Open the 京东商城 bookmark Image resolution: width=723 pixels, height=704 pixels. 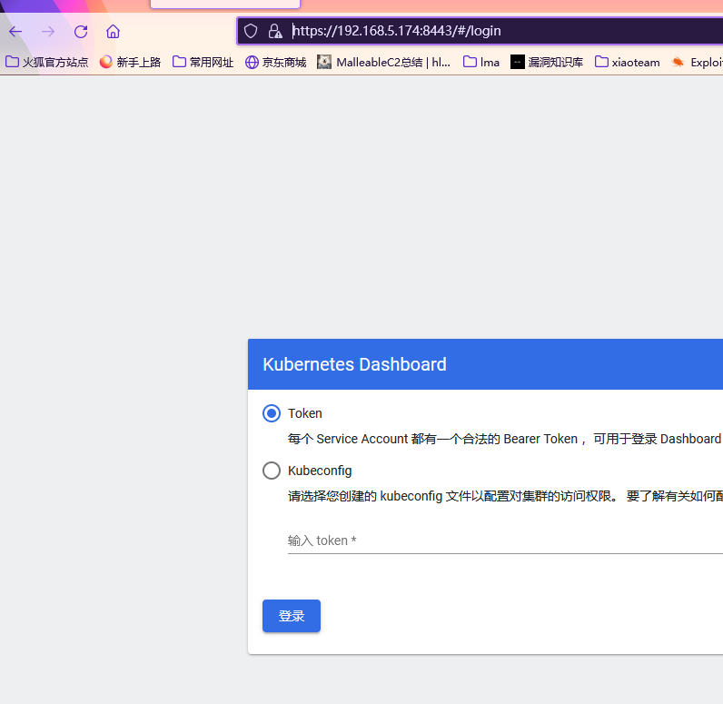[275, 62]
